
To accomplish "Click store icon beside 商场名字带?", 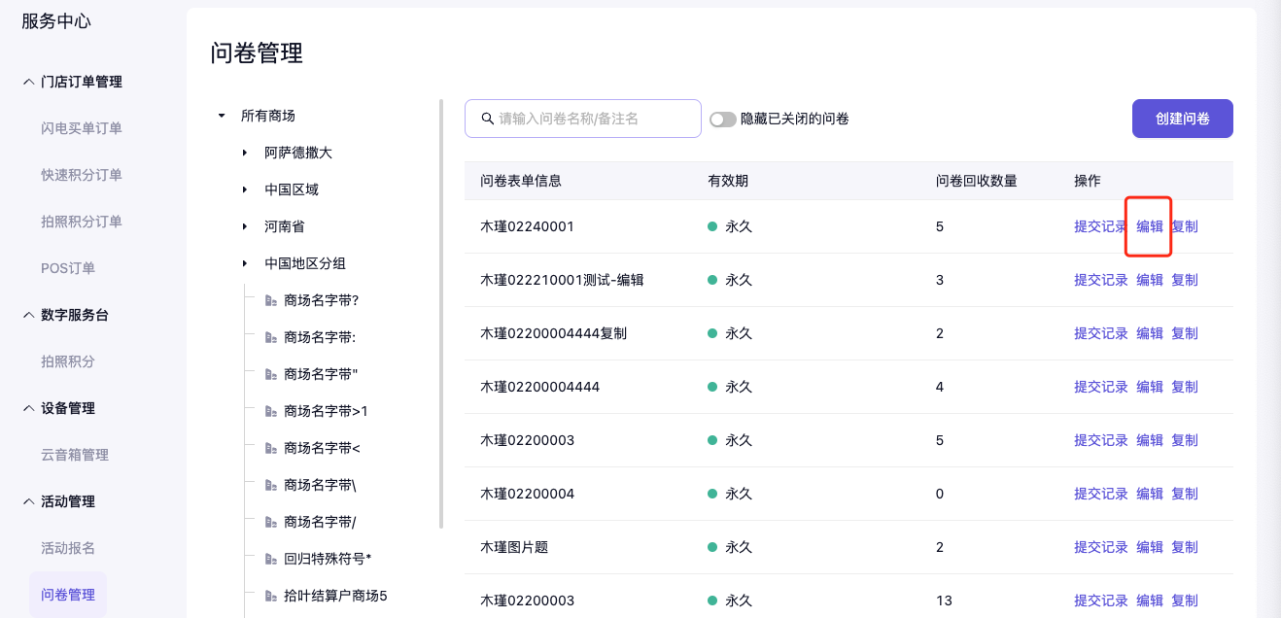I will [271, 300].
